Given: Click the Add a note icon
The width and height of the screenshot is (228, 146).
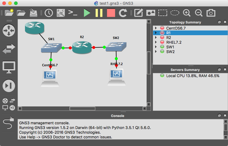Looking at the screenshot, I should pyautogui.click(x=138, y=13).
